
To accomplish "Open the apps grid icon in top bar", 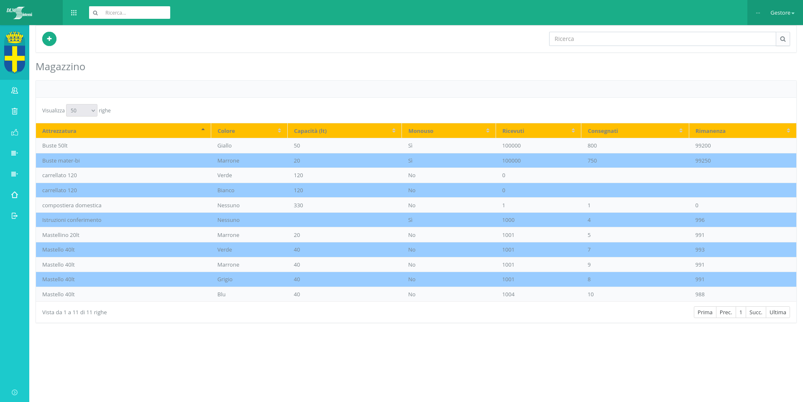I will (x=74, y=13).
